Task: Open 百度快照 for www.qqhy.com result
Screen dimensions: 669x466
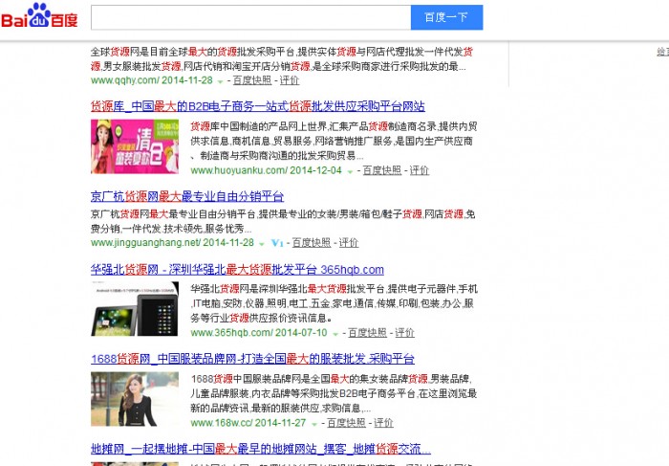Action: pos(252,80)
